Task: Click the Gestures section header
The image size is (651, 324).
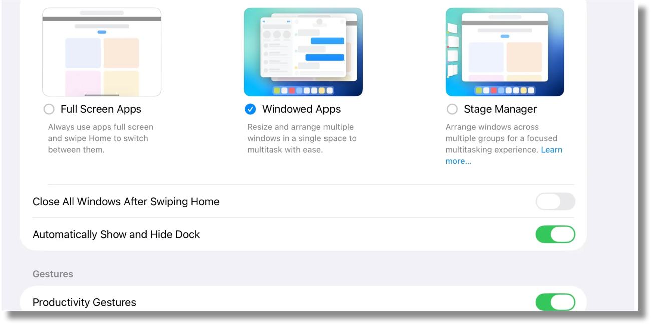Action: coord(53,274)
